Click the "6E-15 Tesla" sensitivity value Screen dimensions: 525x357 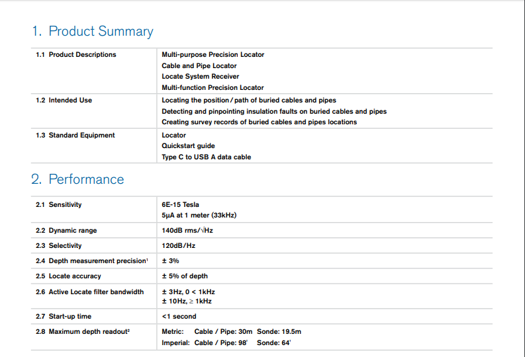click(180, 205)
